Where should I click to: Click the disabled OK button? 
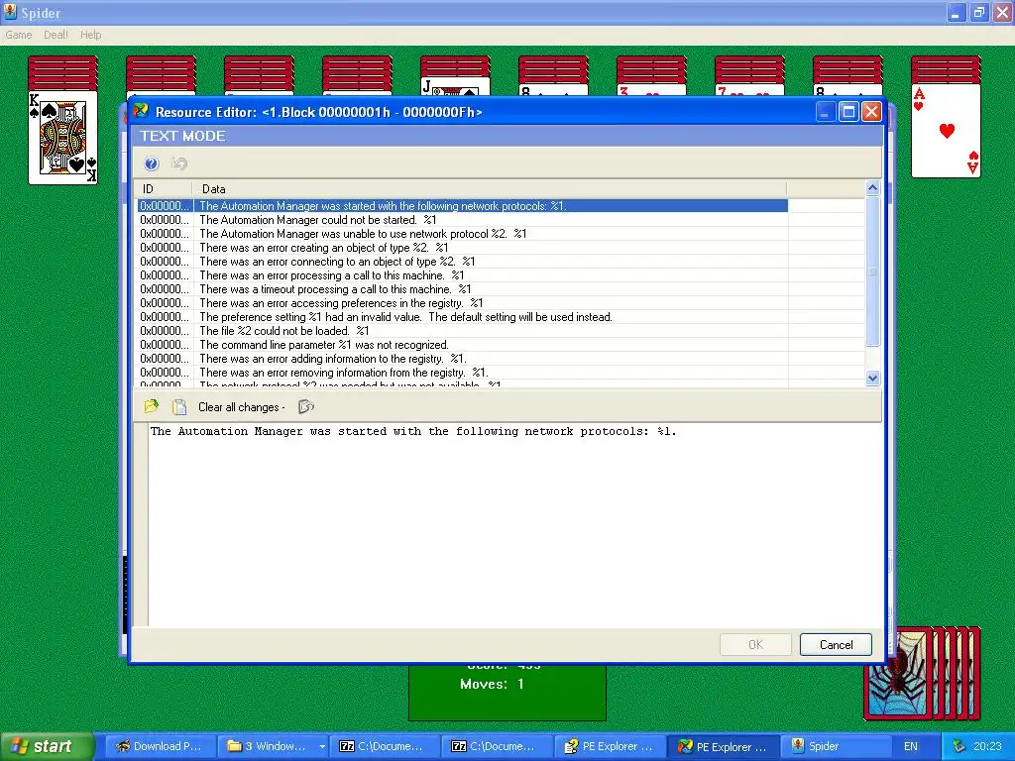click(x=755, y=644)
